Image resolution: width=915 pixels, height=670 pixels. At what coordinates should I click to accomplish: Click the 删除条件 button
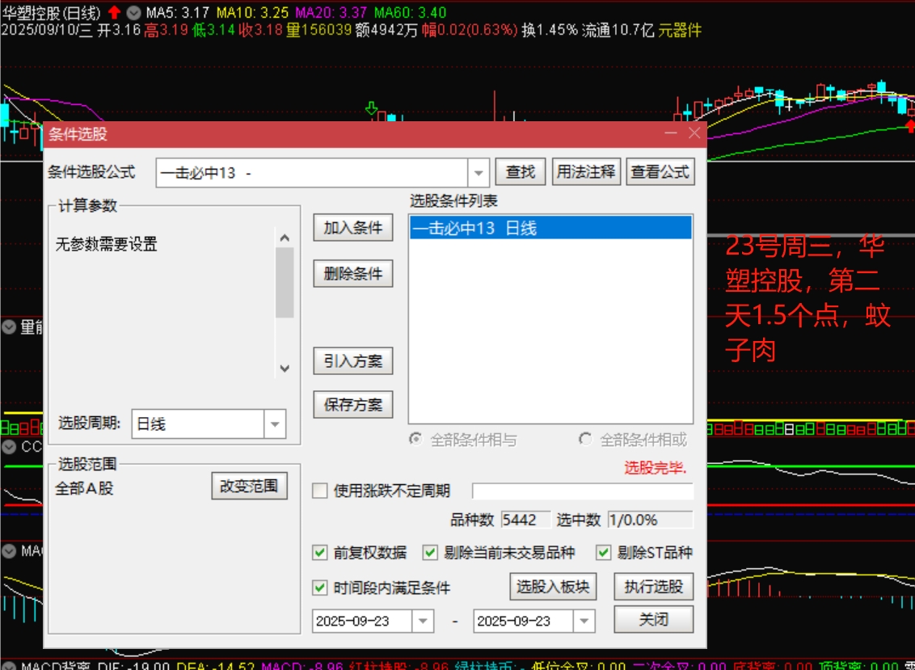pos(353,273)
